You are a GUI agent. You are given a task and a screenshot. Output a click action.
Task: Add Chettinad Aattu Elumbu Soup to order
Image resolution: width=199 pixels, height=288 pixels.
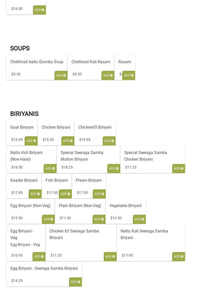(x=61, y=75)
